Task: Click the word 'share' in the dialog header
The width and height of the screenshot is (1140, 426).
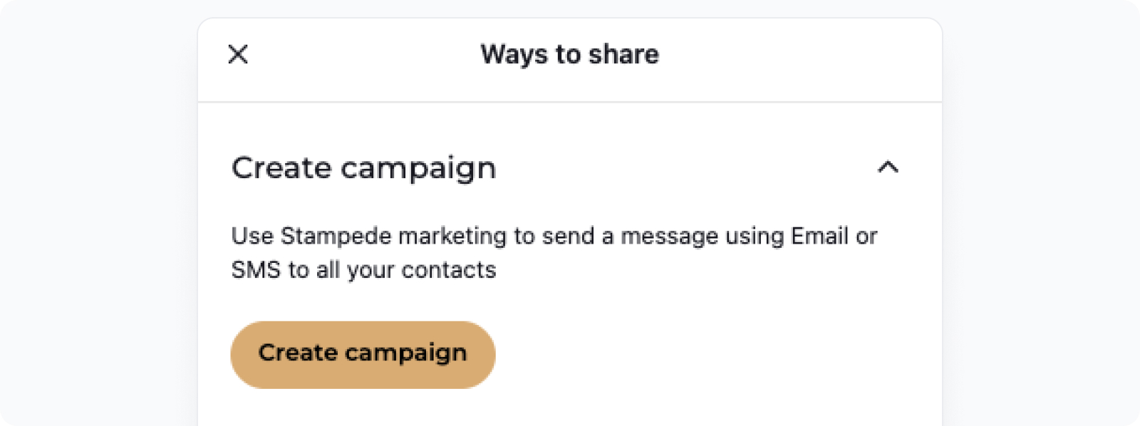Action: tap(623, 54)
